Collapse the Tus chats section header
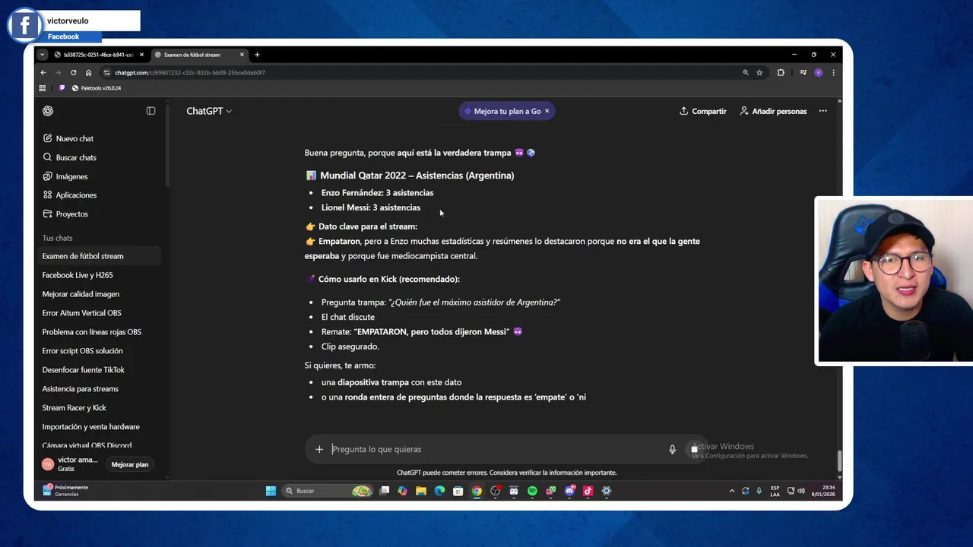The height and width of the screenshot is (547, 973). click(x=57, y=238)
